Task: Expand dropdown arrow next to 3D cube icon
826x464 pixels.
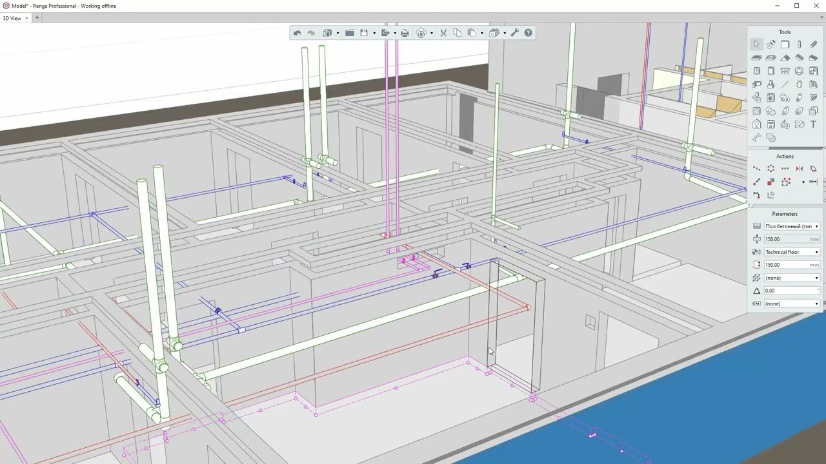Action: 337,34
